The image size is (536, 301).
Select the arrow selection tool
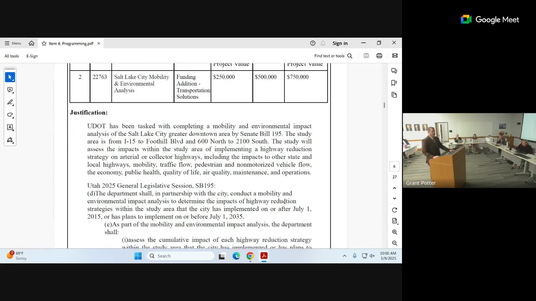(10, 77)
